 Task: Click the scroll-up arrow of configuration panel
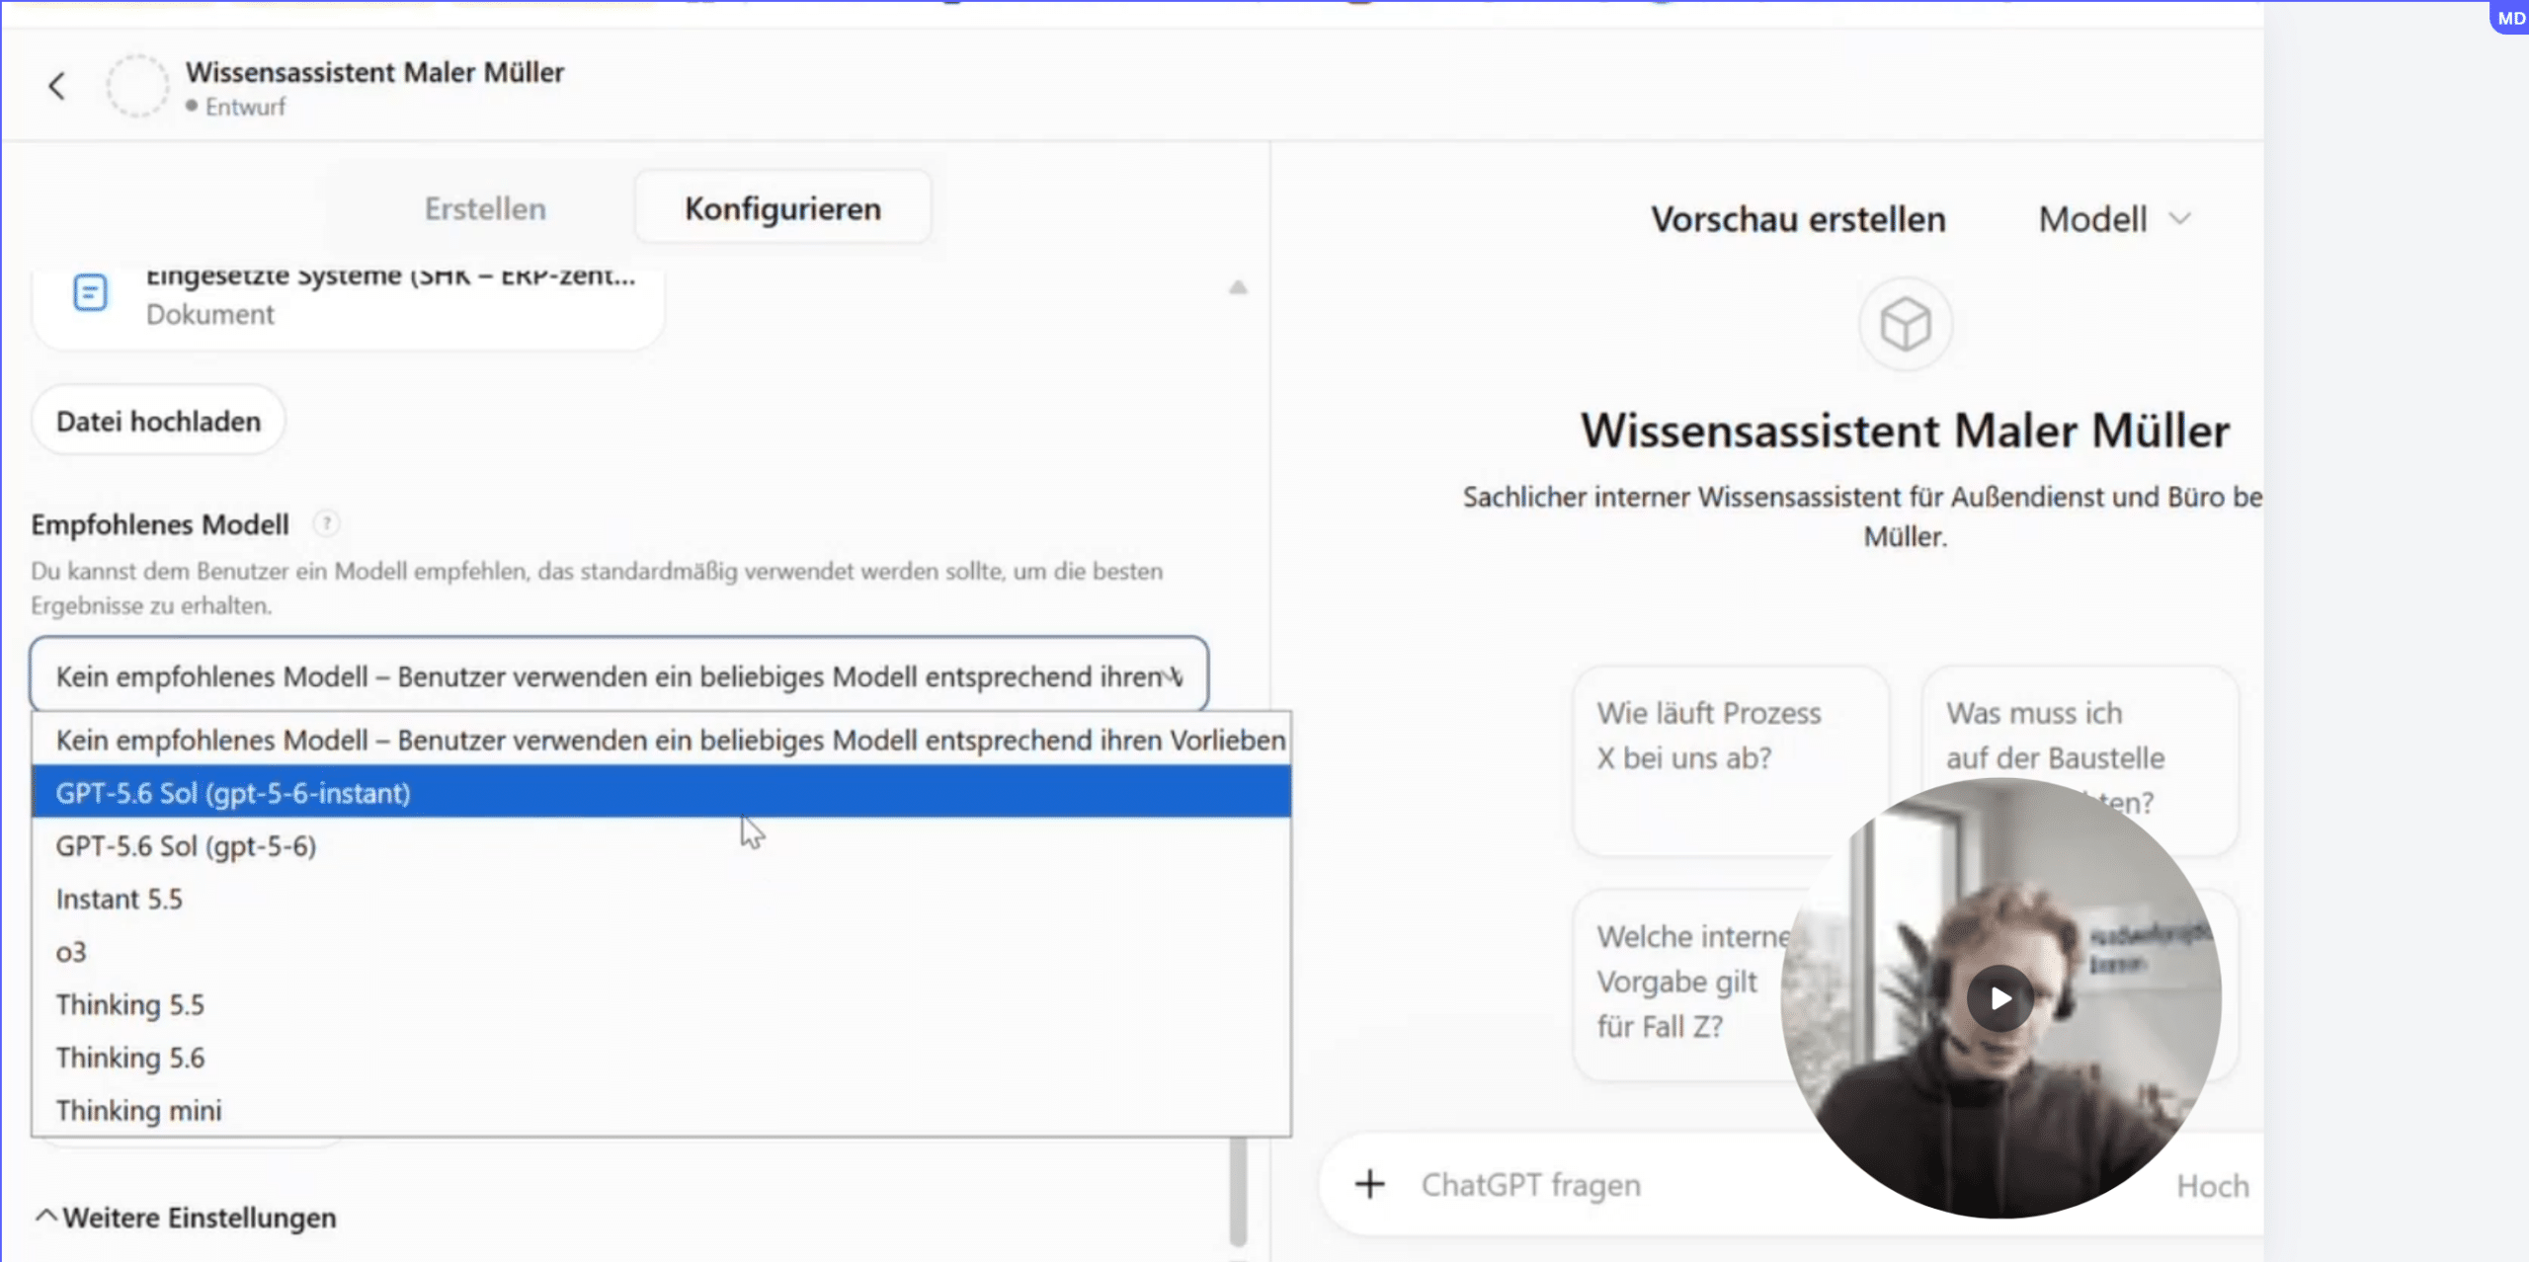[x=1237, y=288]
